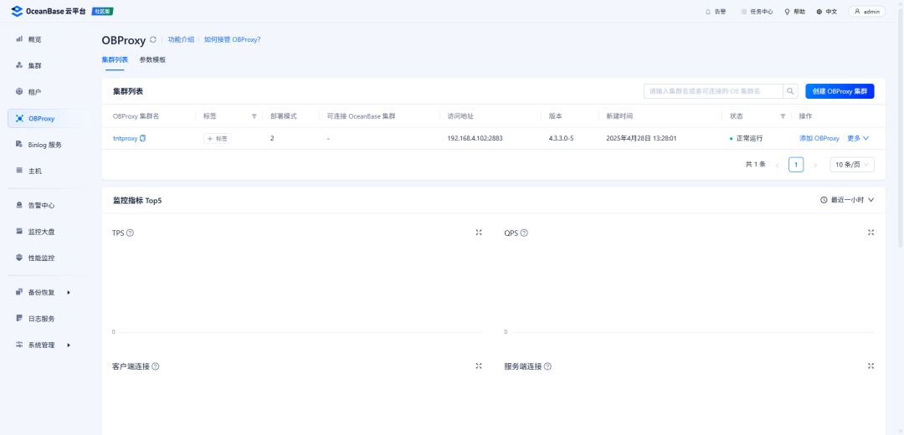Add a 标签 tag to tntproxy
Viewport: 904px width, 435px height.
tap(218, 138)
